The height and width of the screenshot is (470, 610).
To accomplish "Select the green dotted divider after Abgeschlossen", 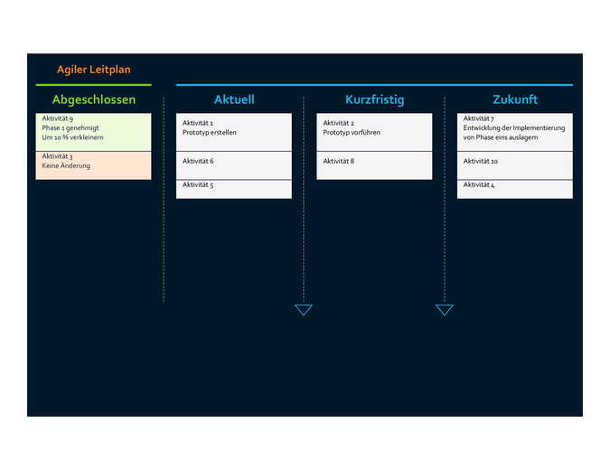I will (x=164, y=199).
